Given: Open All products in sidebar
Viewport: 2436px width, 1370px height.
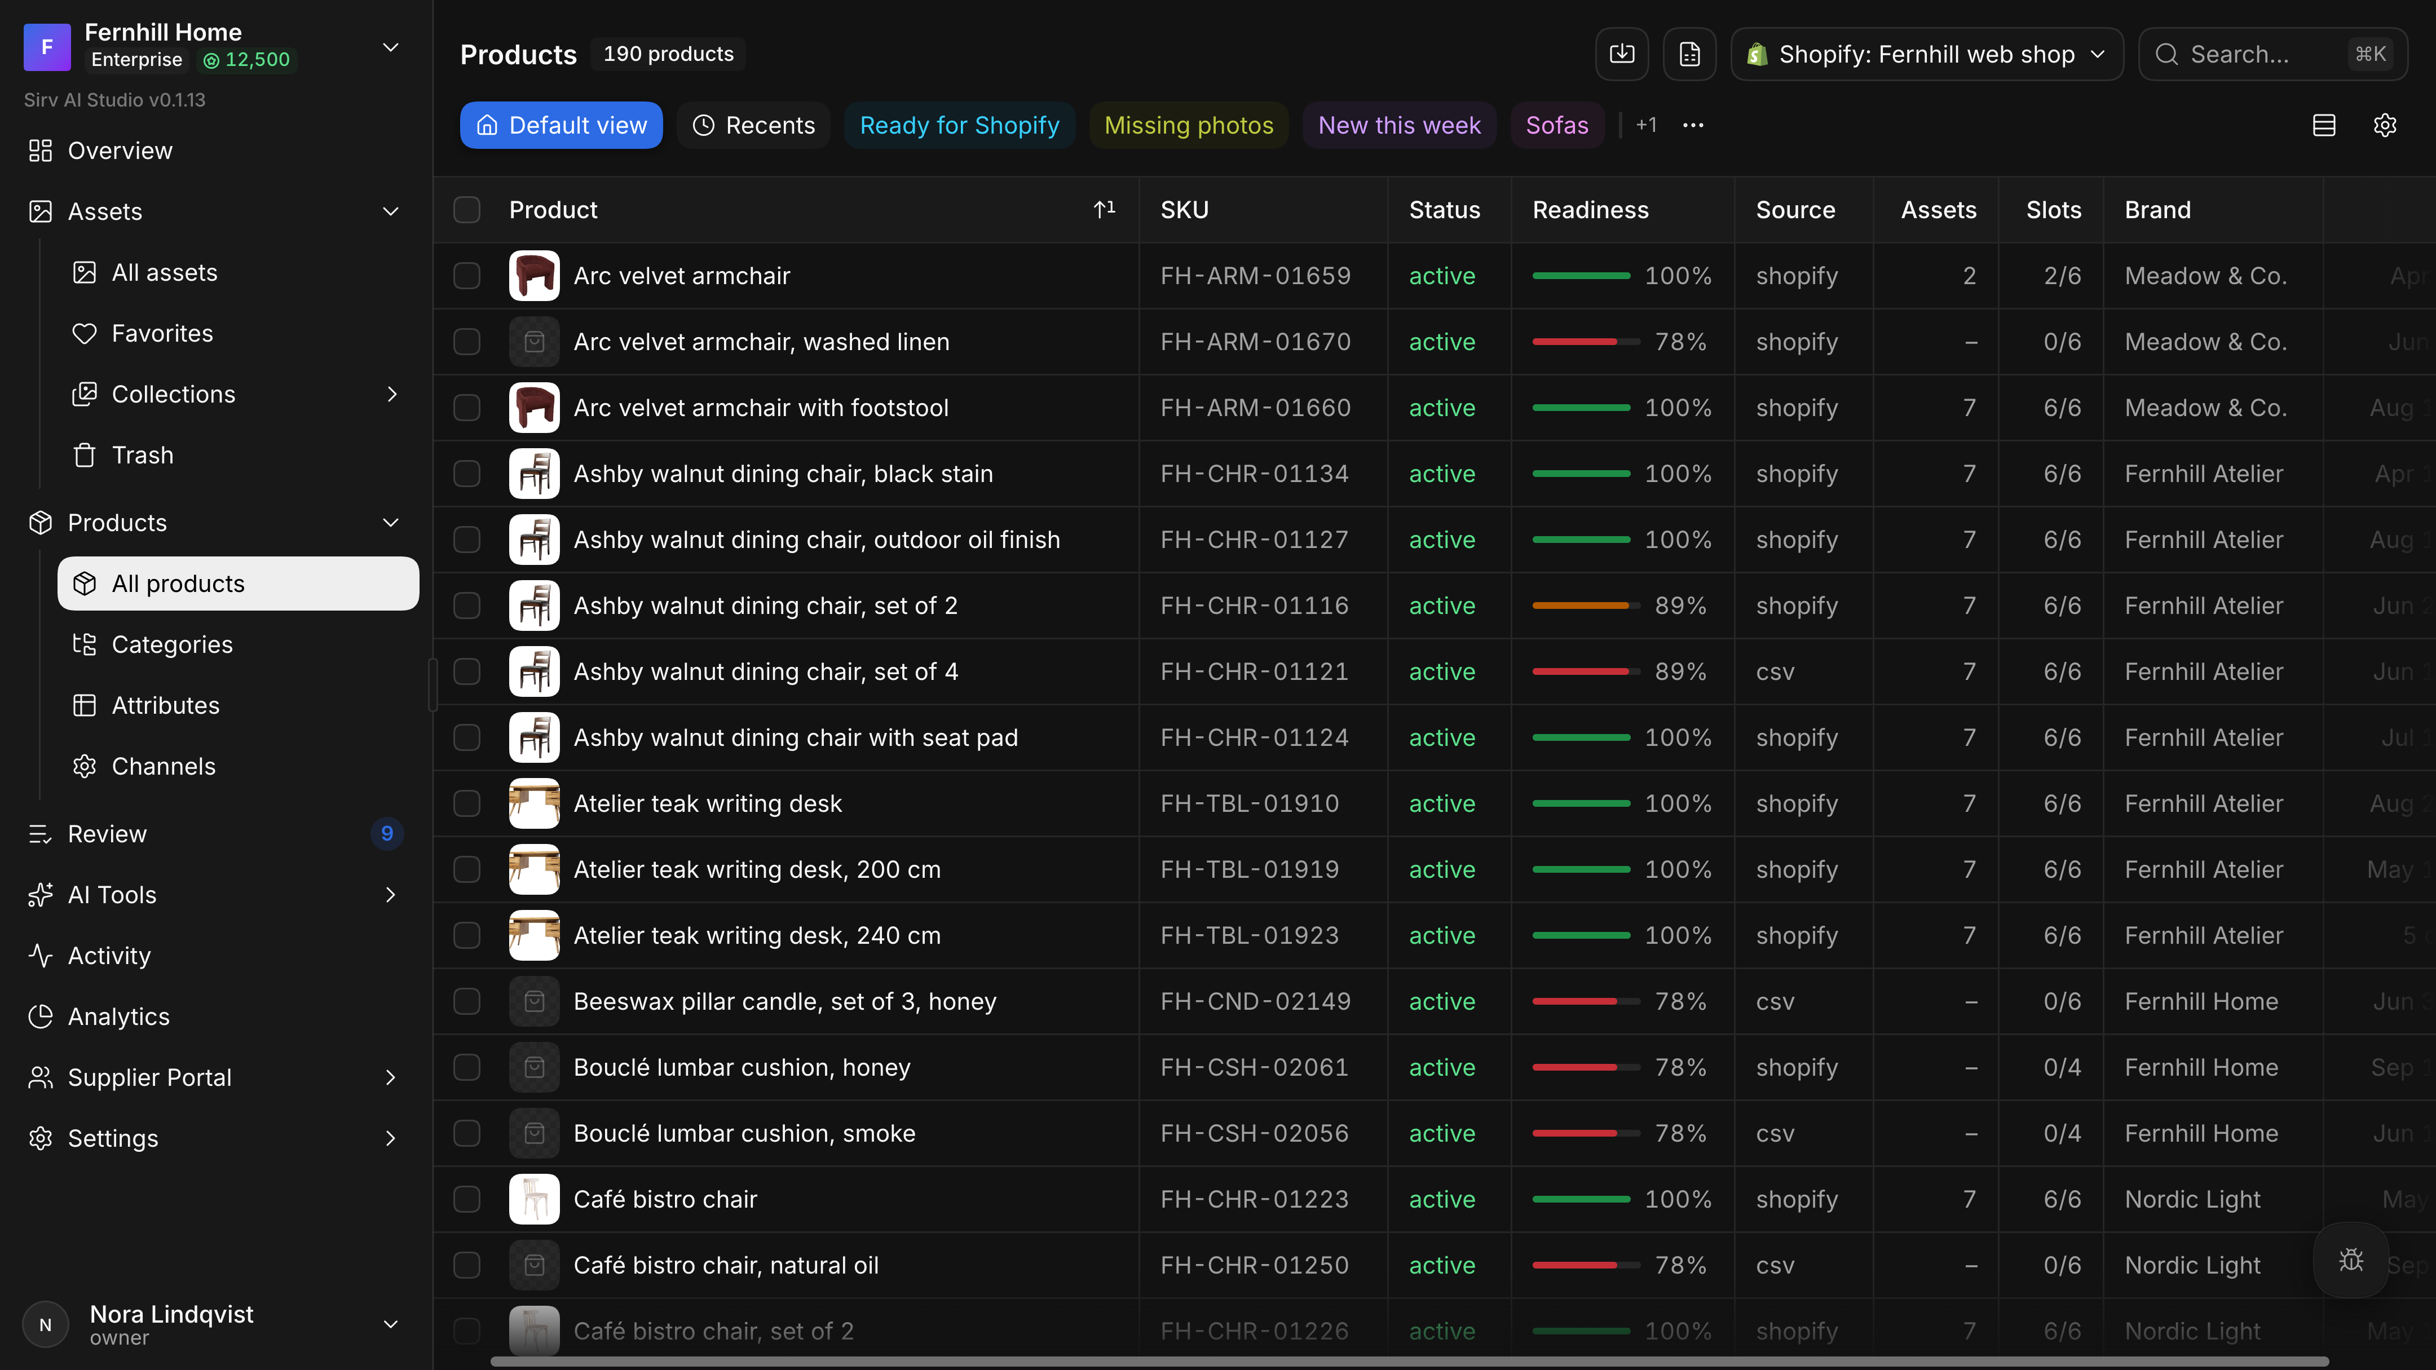Looking at the screenshot, I should click(x=239, y=584).
